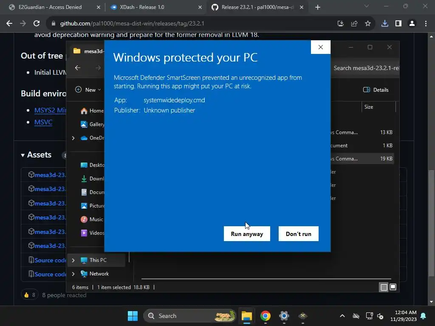Open Documents in File Explorer sidebar
The image size is (435, 326).
[x=92, y=192]
